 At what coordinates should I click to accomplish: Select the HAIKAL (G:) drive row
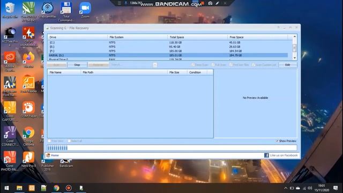[168, 55]
